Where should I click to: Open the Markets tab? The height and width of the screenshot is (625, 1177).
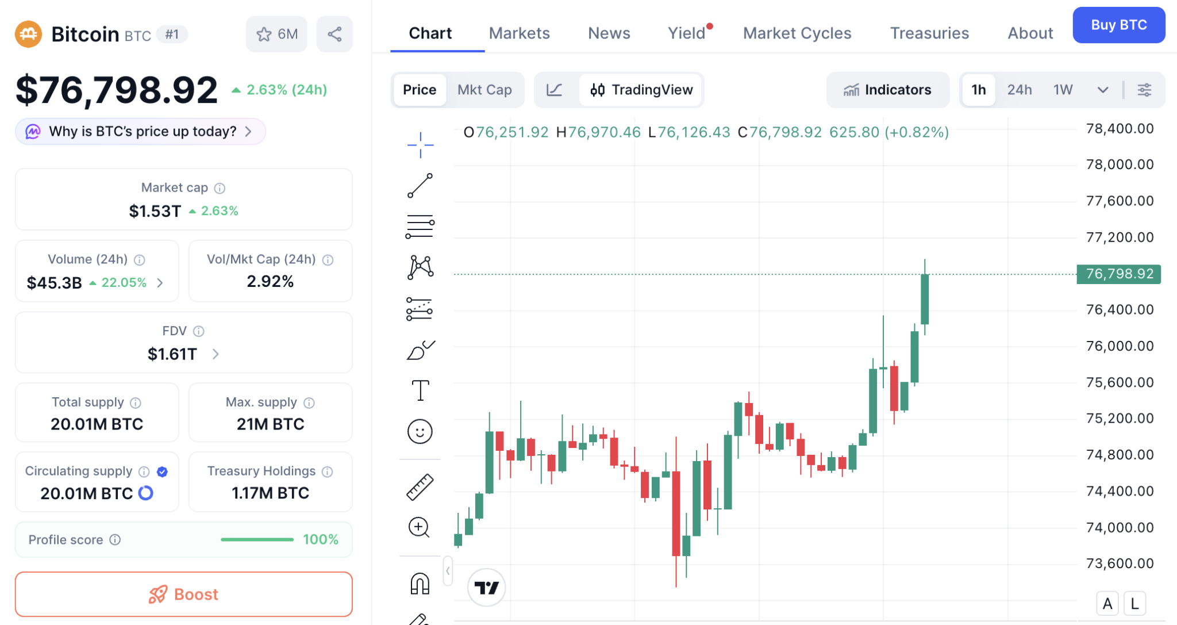coord(519,33)
